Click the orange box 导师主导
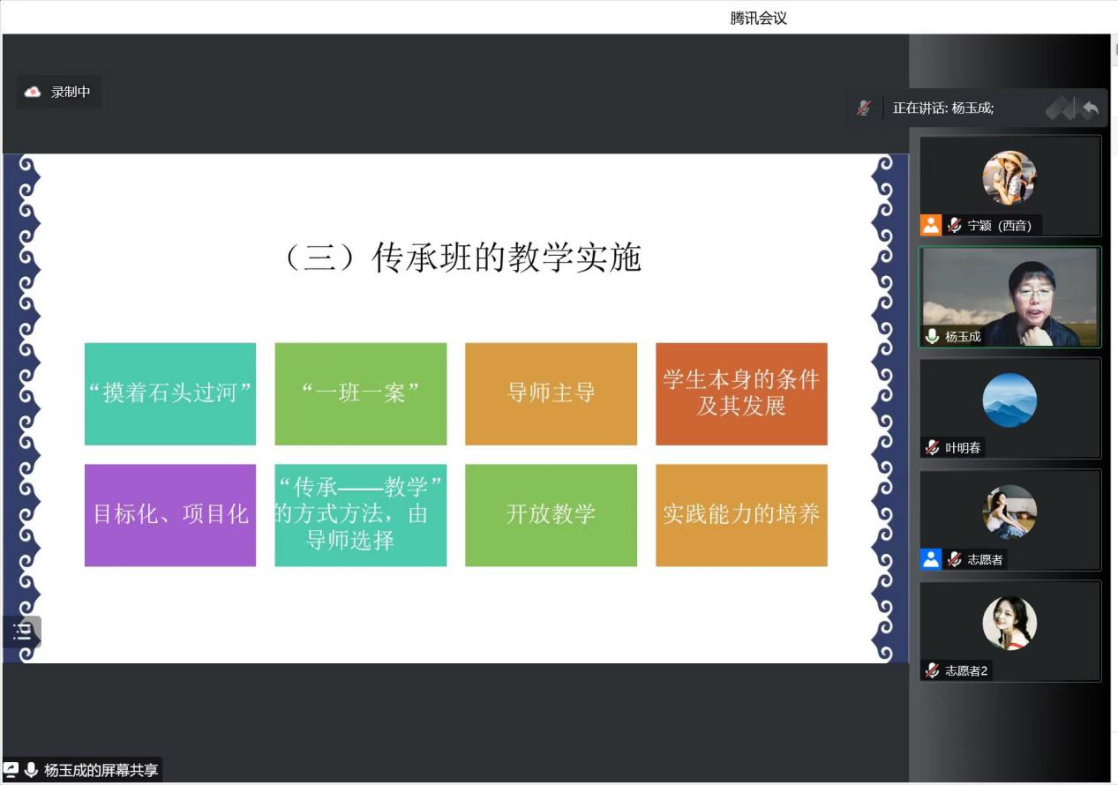Image resolution: width=1118 pixels, height=785 pixels. click(x=551, y=394)
